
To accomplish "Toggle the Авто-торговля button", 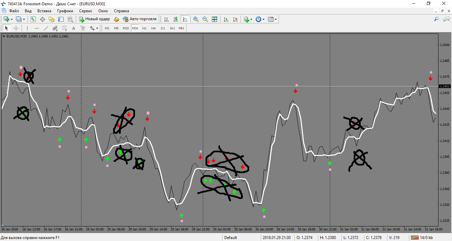I will (140, 19).
